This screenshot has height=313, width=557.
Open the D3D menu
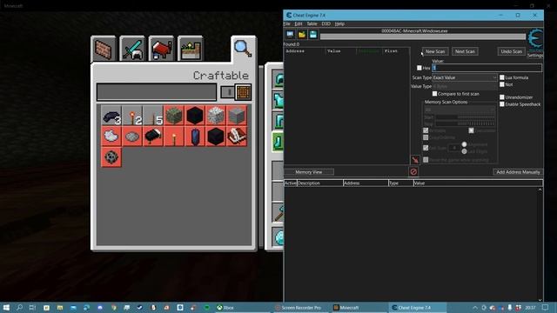tap(325, 23)
